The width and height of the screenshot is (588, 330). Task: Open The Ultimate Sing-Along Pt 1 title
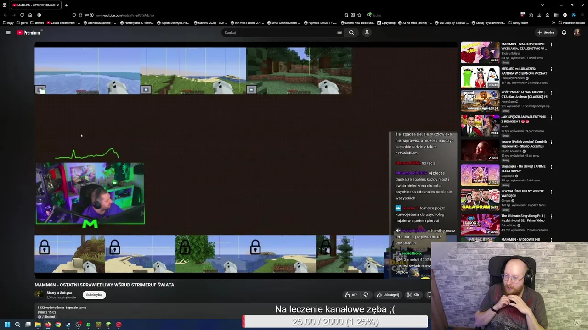point(523,218)
